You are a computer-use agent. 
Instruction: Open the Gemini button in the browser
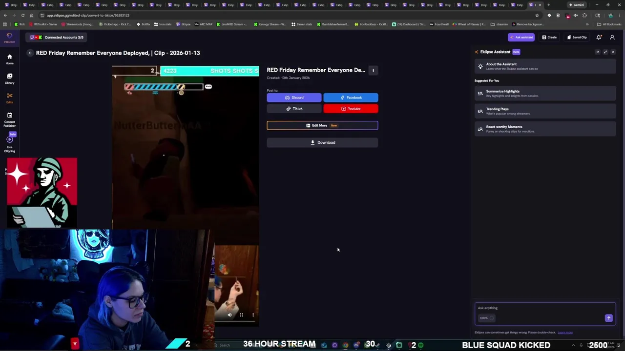click(x=577, y=5)
